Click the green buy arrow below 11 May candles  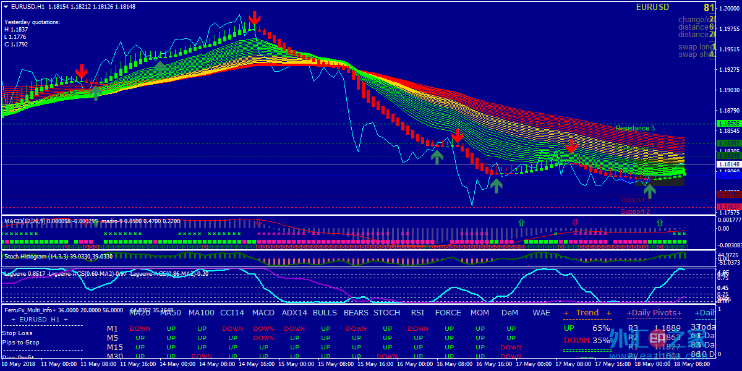click(x=95, y=92)
